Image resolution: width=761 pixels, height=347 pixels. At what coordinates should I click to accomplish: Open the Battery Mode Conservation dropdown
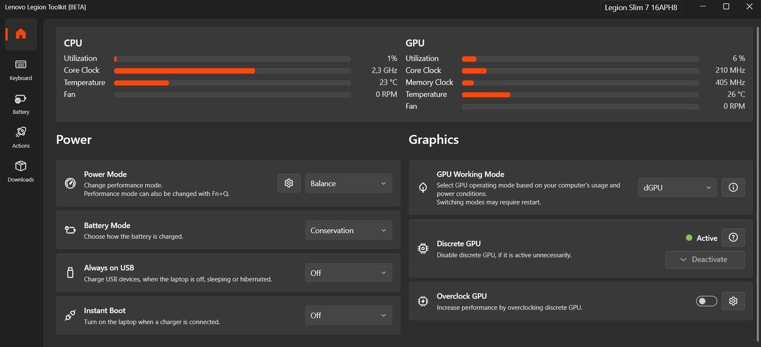[x=348, y=230]
